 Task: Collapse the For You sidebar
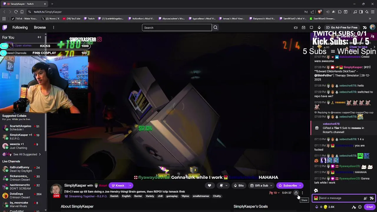39,37
